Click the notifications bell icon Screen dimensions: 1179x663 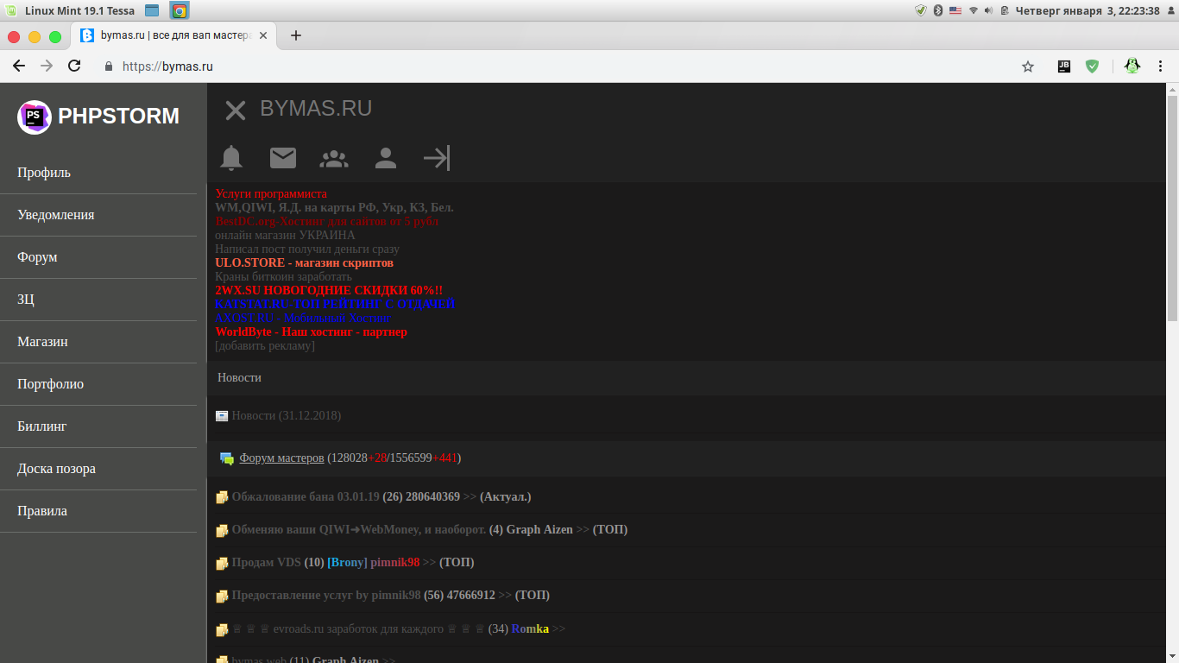(x=231, y=158)
